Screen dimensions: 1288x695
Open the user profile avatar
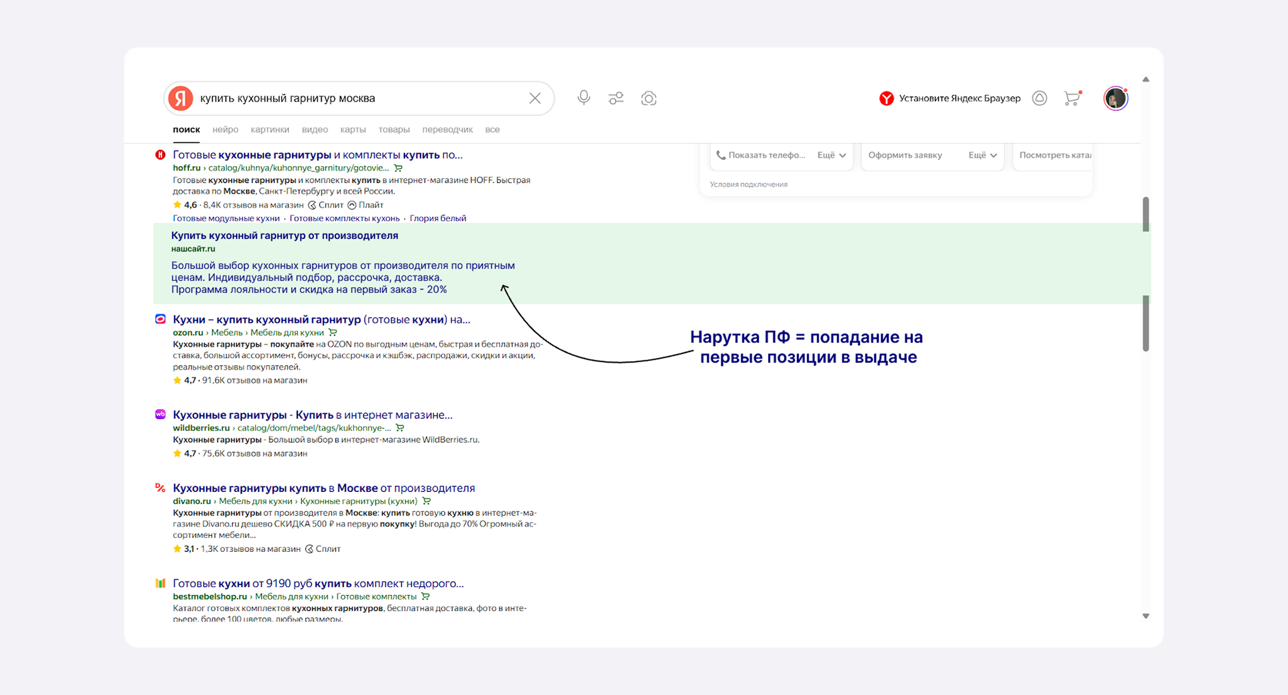[1116, 98]
